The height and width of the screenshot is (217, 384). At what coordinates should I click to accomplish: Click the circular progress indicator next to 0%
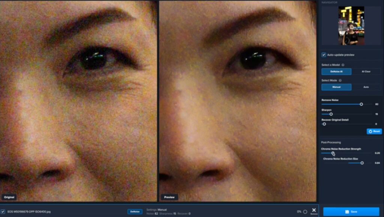pyautogui.click(x=305, y=212)
